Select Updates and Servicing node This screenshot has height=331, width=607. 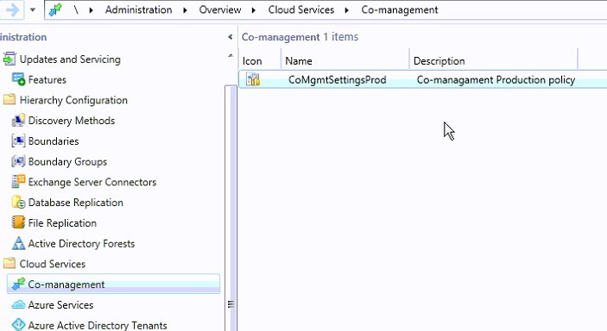(70, 59)
